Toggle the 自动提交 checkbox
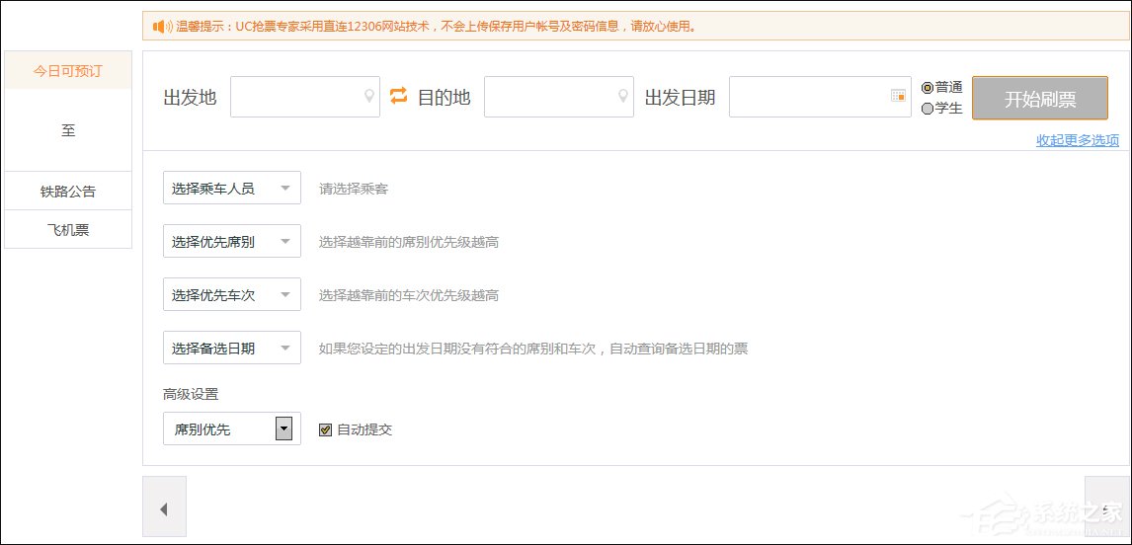Viewport: 1132px width, 545px height. point(326,429)
